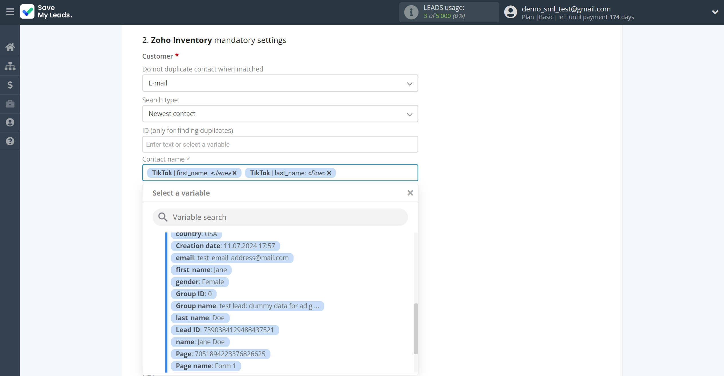The width and height of the screenshot is (724, 376).
Task: Select the first_name: Jane variable
Action: [201, 270]
